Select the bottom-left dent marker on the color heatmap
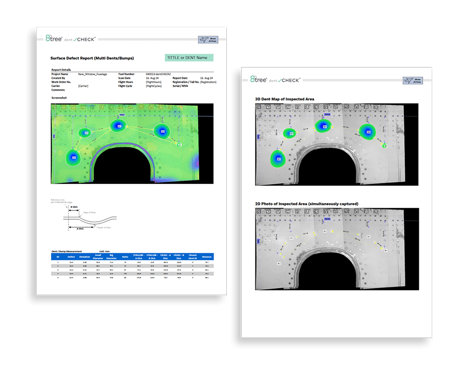This screenshot has width=466, height=375. [x=74, y=158]
